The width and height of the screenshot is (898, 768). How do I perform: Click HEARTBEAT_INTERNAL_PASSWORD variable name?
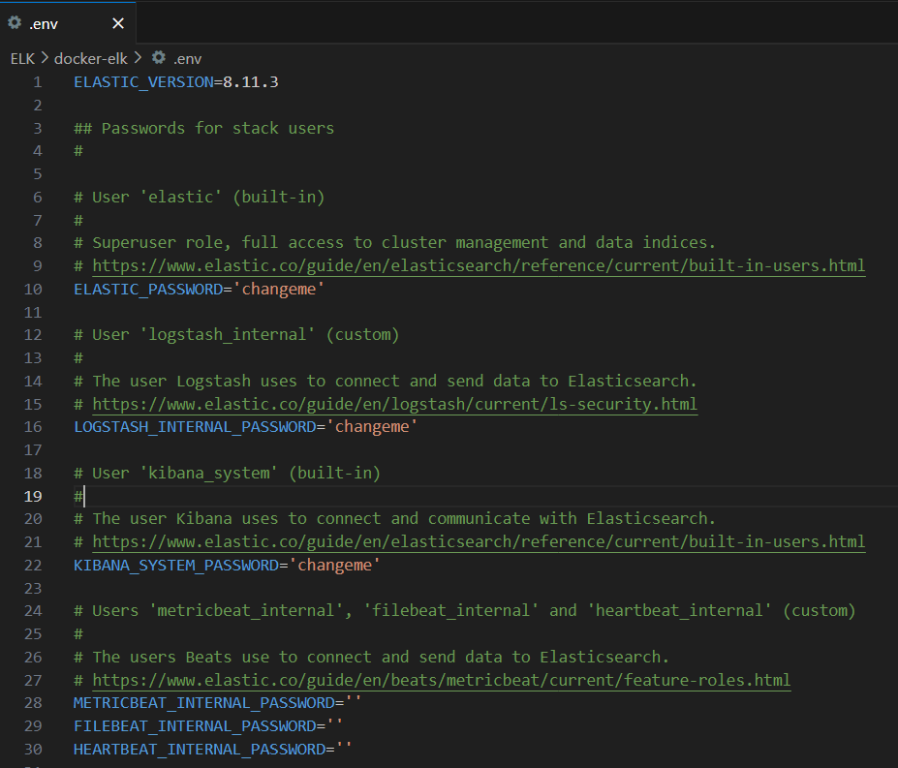coord(200,749)
